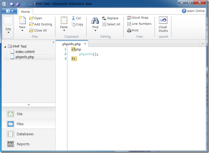This screenshot has width=209, height=153.
Task: Select the Home ribbon tab
Action: coord(25,12)
